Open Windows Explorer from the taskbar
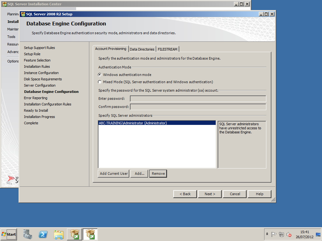 pyautogui.click(x=59, y=234)
